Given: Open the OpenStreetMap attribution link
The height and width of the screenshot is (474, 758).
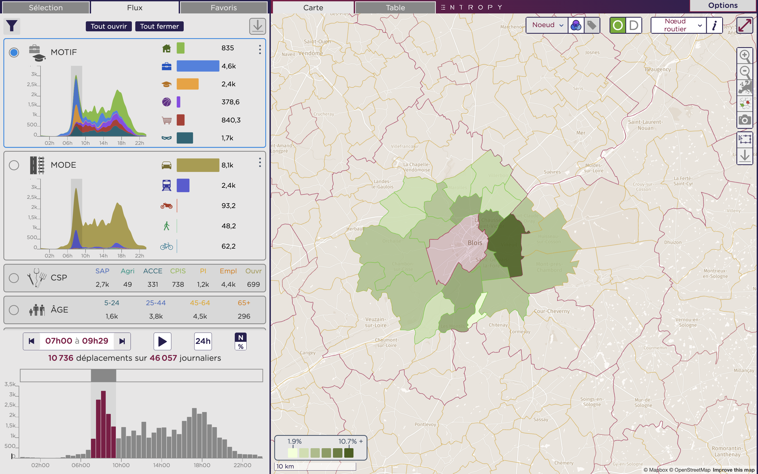Looking at the screenshot, I should tap(690, 470).
